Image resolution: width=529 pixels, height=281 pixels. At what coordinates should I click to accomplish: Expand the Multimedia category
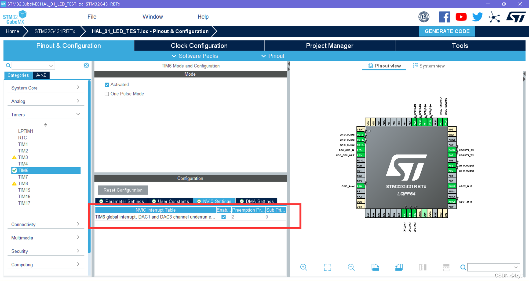45,238
